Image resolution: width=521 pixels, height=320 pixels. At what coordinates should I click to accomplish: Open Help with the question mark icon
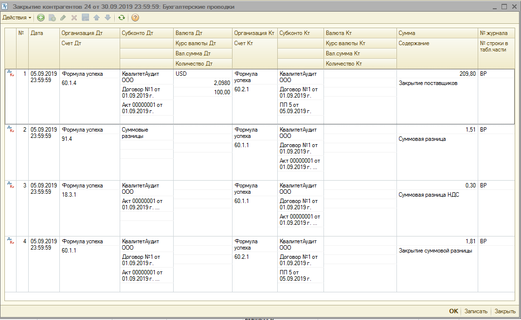point(135,17)
